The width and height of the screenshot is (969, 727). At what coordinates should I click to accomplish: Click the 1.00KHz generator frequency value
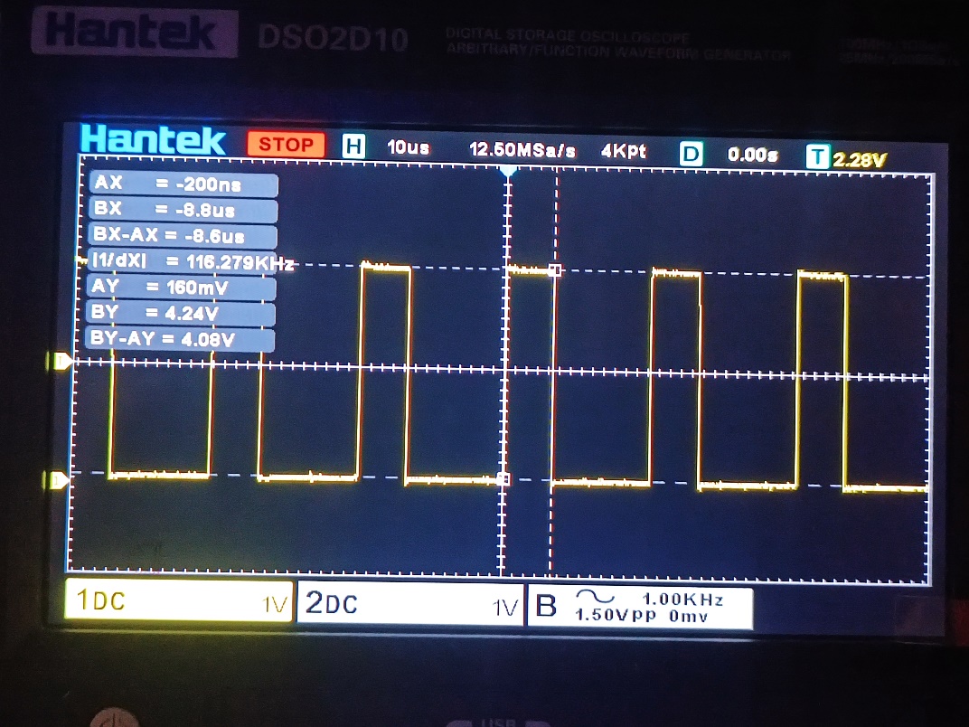coord(682,599)
